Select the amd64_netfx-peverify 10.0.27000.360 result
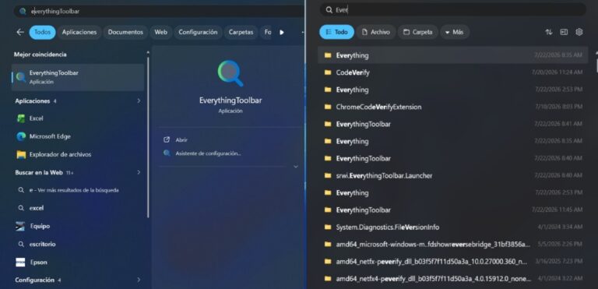 [452, 262]
